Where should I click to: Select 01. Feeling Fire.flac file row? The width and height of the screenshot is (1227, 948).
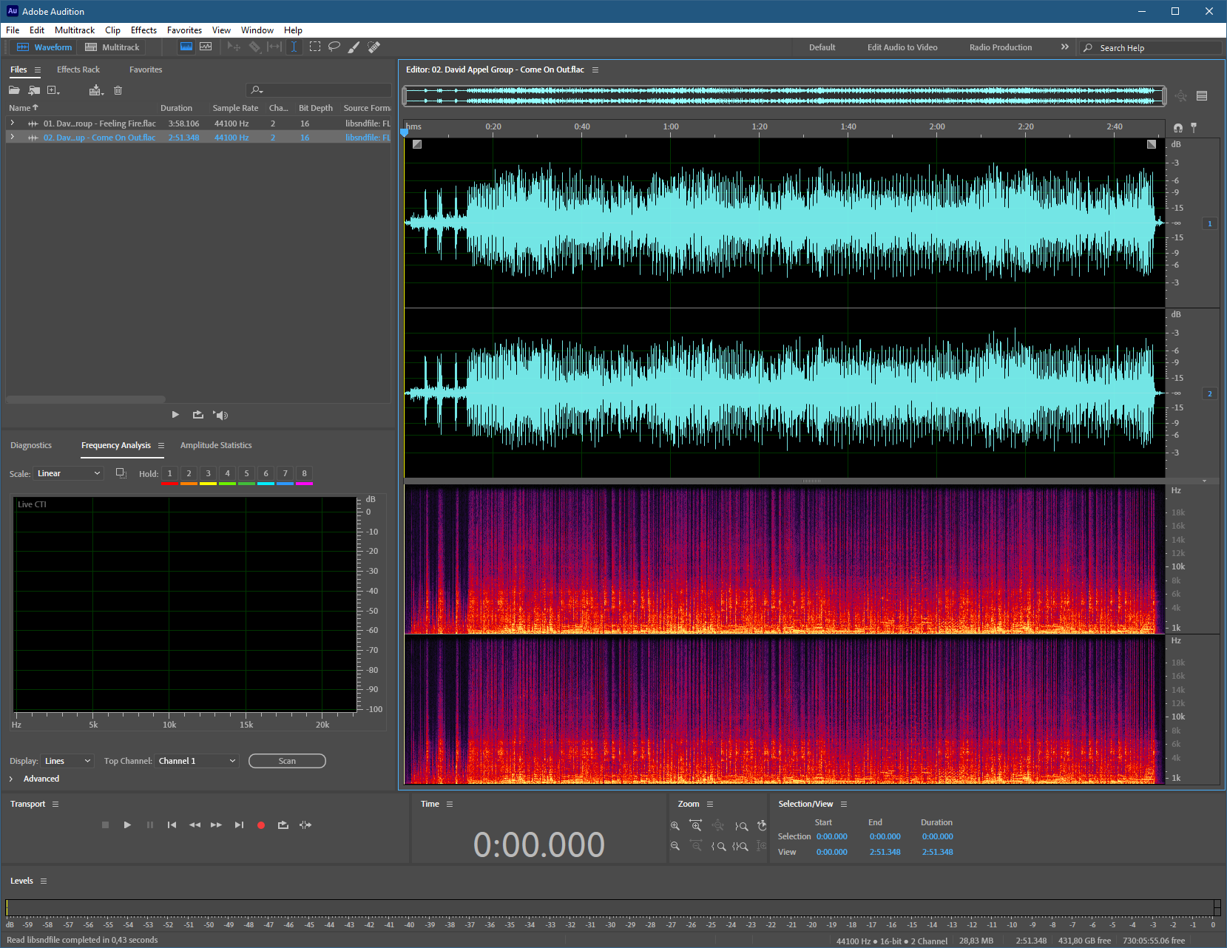click(198, 123)
